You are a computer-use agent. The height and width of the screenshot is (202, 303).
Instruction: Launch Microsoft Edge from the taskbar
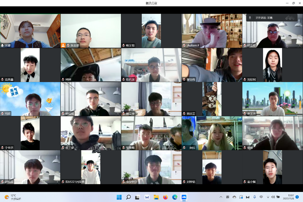tap(174, 197)
